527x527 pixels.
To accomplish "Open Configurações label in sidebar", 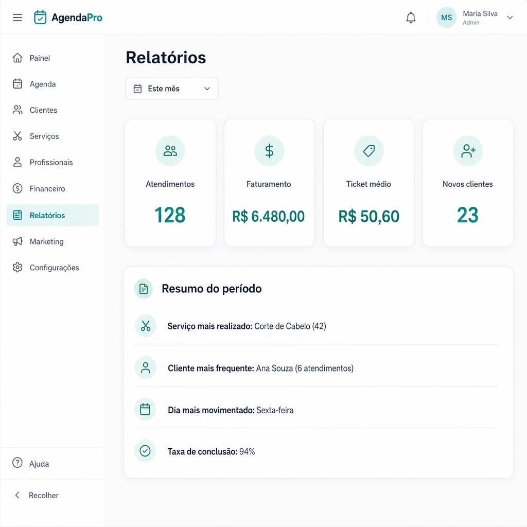I will coord(55,268).
